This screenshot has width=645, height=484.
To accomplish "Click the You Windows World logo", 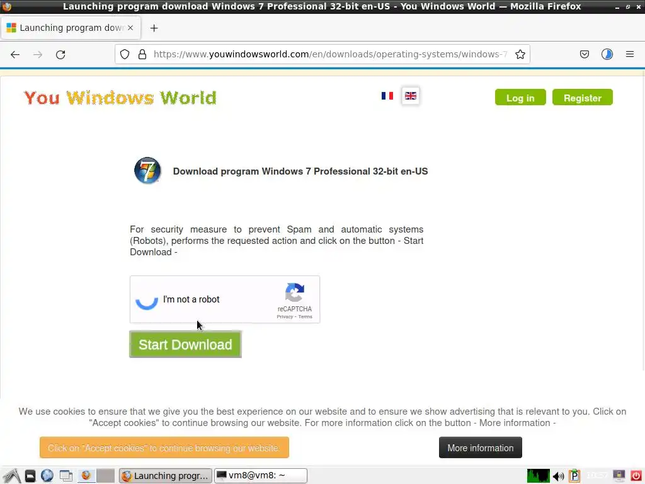I will (x=120, y=98).
